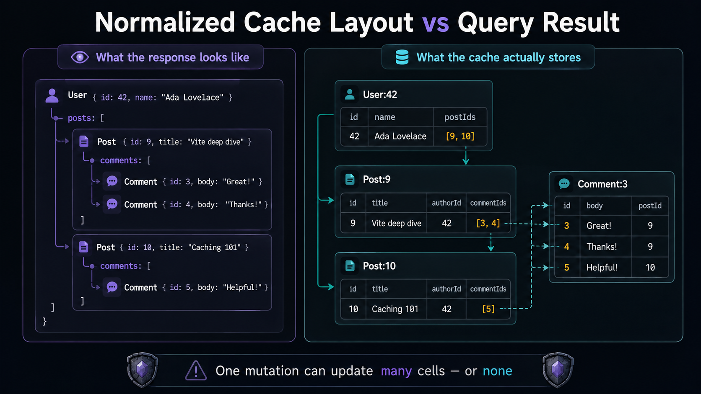Click the "Ada Lovelace" name cell

[x=400, y=136]
